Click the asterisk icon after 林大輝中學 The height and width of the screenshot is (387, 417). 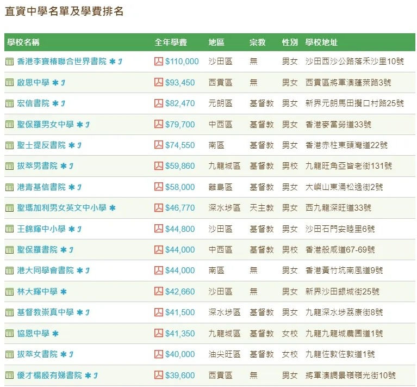pos(63,292)
